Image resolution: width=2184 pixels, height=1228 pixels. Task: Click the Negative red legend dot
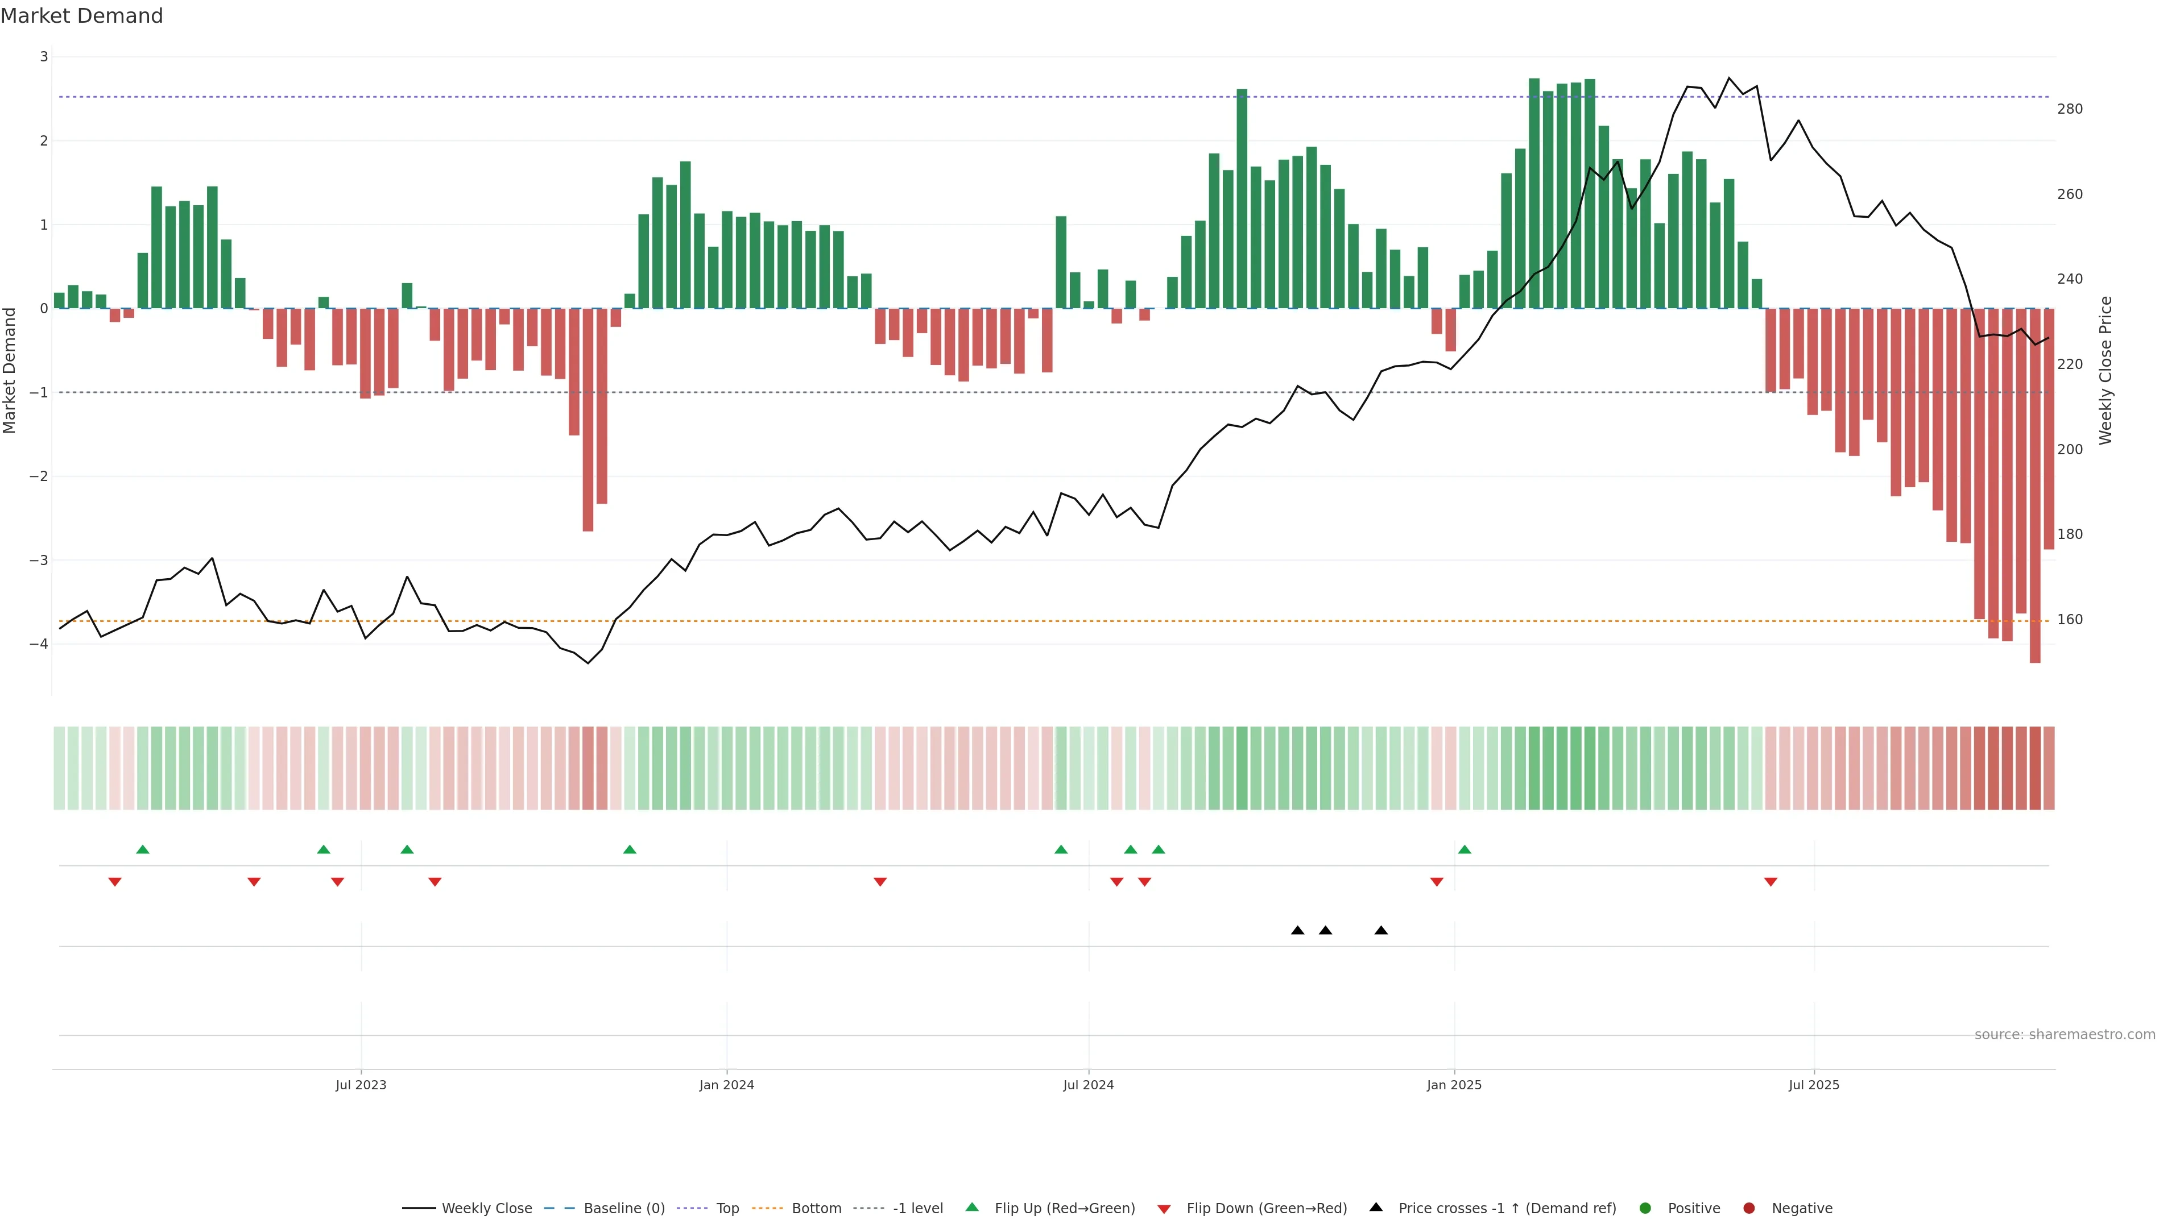[x=1748, y=1208]
